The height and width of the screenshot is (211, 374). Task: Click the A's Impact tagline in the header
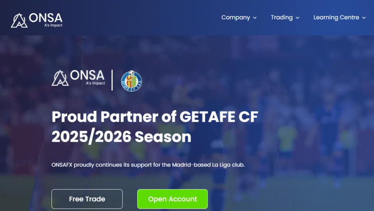(53, 25)
